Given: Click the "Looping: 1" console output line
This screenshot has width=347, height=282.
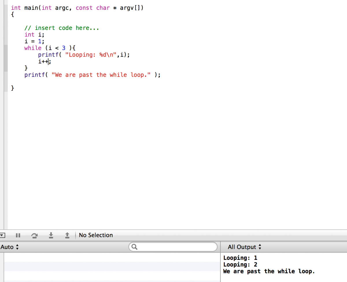Looking at the screenshot, I should point(240,258).
